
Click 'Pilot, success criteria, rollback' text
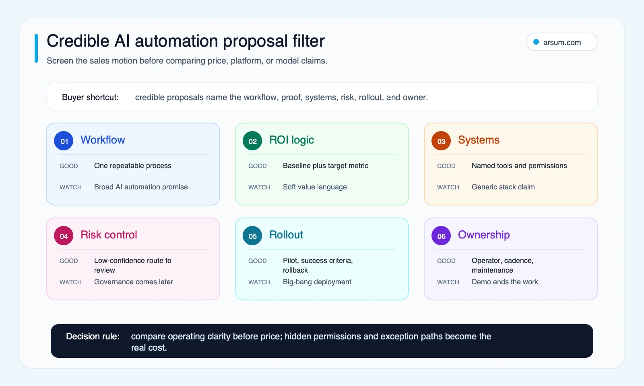[318, 265]
